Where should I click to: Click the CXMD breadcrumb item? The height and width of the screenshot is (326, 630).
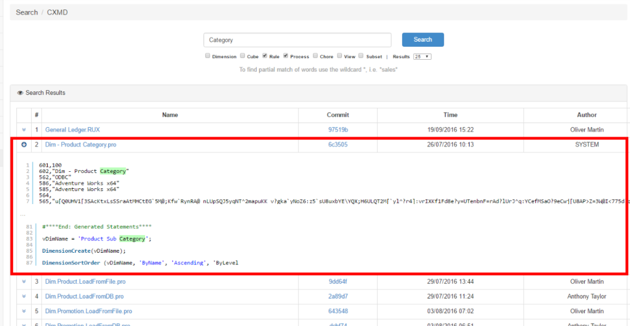pyautogui.click(x=58, y=12)
